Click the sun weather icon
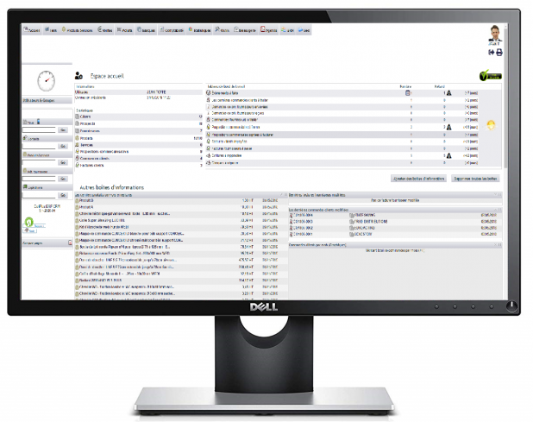This screenshot has height=422, width=533. (491, 125)
